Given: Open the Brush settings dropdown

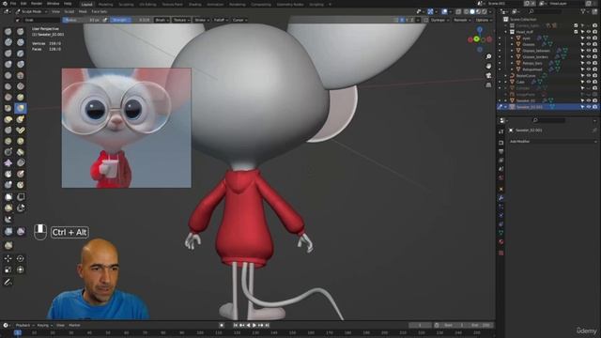Looking at the screenshot, I should (x=162, y=20).
